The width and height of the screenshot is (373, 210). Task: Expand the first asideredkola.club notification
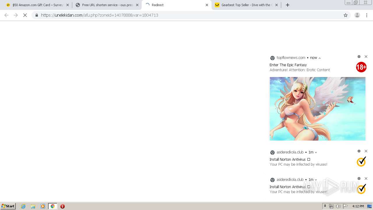click(316, 153)
